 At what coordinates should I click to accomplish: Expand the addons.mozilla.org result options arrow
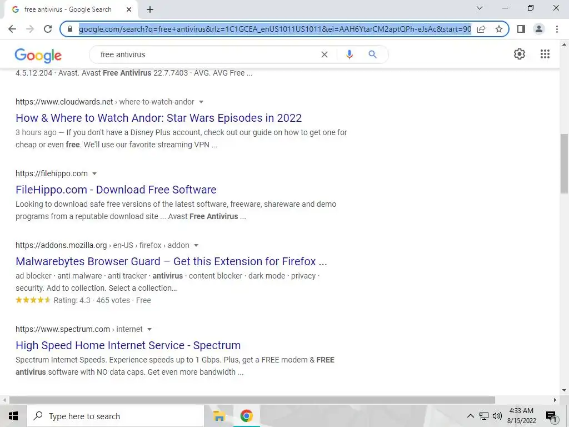point(196,245)
